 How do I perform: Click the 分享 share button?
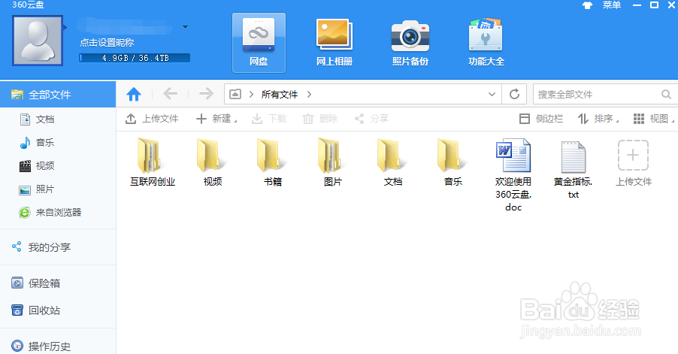pos(371,119)
